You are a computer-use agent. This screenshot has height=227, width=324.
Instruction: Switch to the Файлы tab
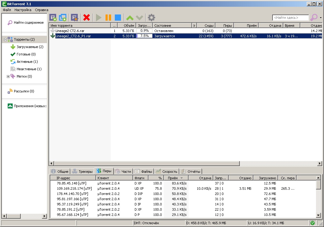click(143, 171)
